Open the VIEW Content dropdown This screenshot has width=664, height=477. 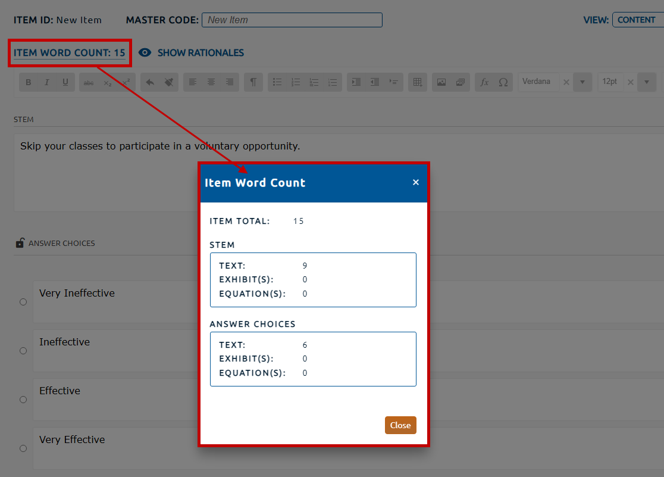click(x=637, y=20)
